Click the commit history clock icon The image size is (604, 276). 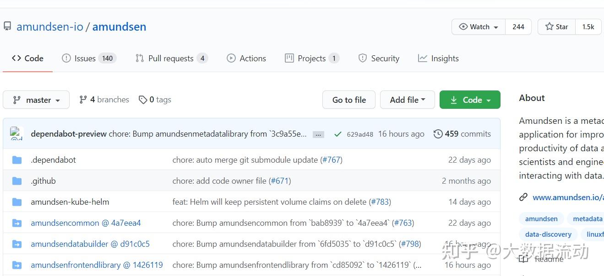click(x=438, y=134)
